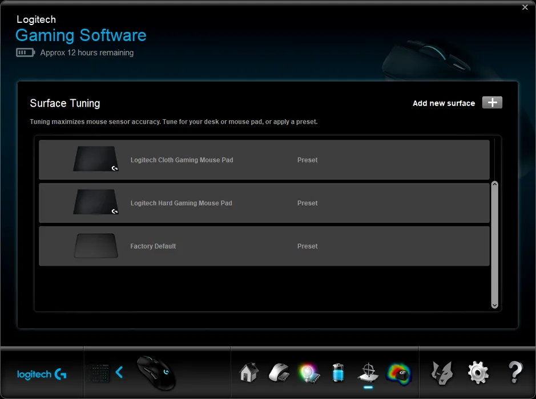Open on-board memory button customization icon
The width and height of the screenshot is (536, 399).
[x=279, y=372]
